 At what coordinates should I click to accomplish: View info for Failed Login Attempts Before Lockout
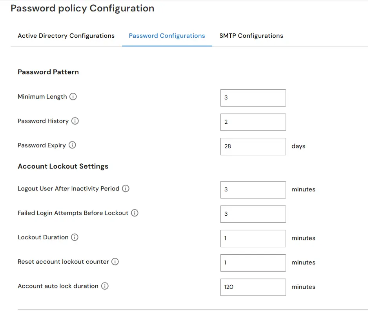tap(135, 213)
